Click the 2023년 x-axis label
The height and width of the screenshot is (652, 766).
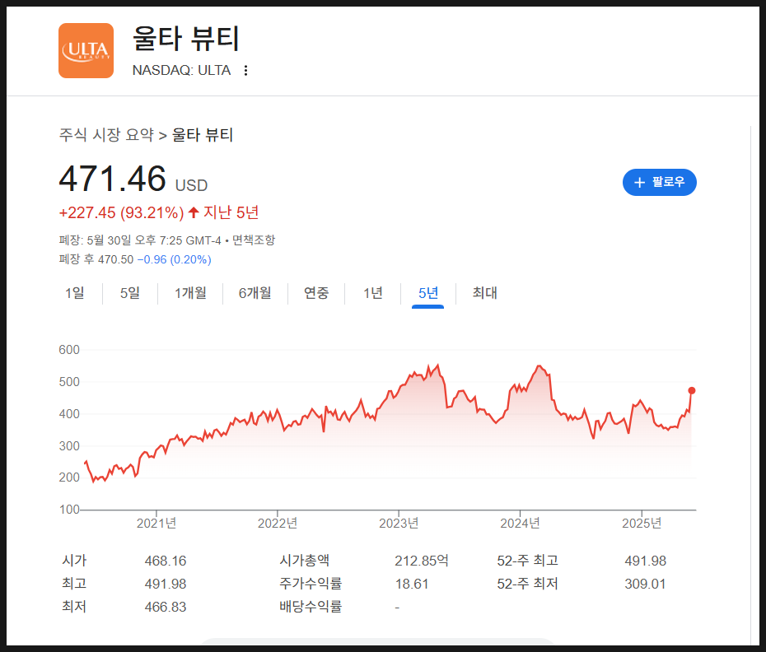(399, 524)
